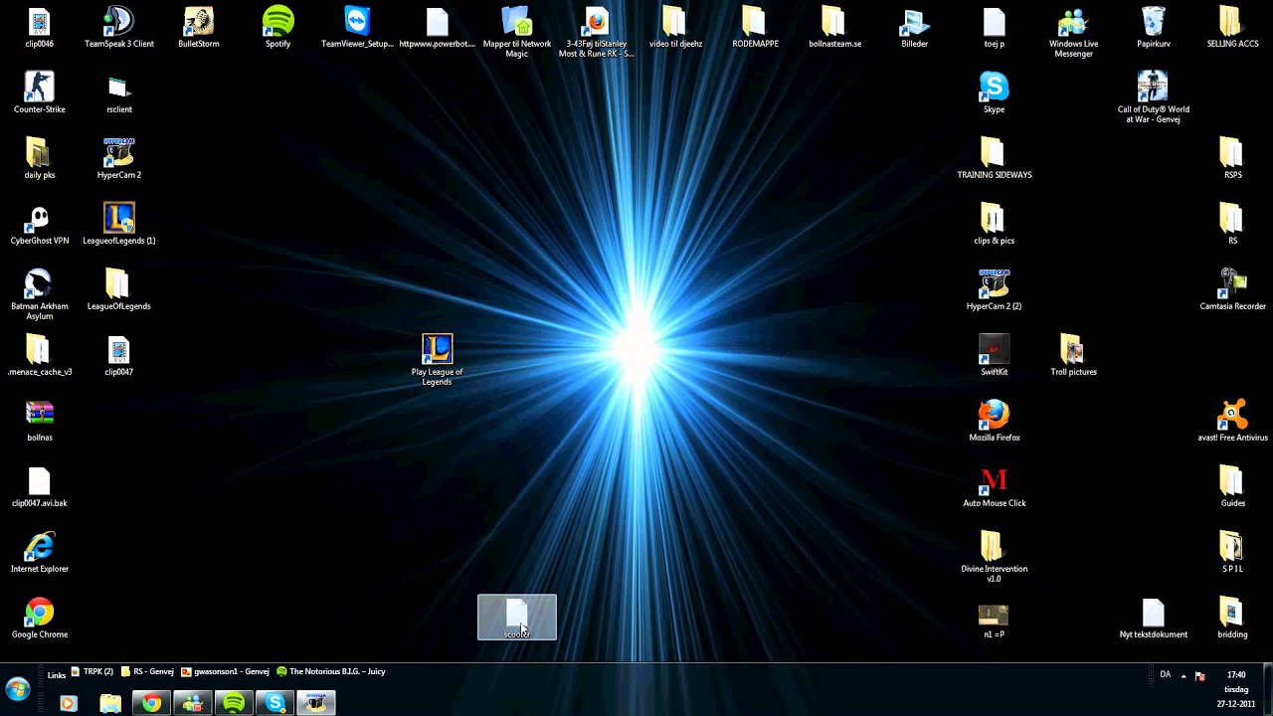Select the Internet Explorer desktop icon
Image resolution: width=1273 pixels, height=716 pixels.
[x=40, y=553]
